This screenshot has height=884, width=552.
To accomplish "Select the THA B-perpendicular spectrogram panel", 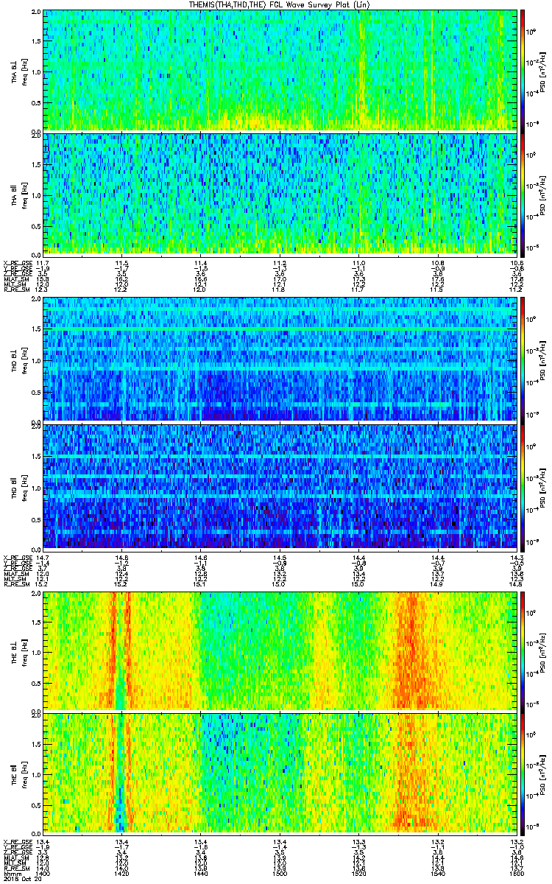I will tap(278, 70).
